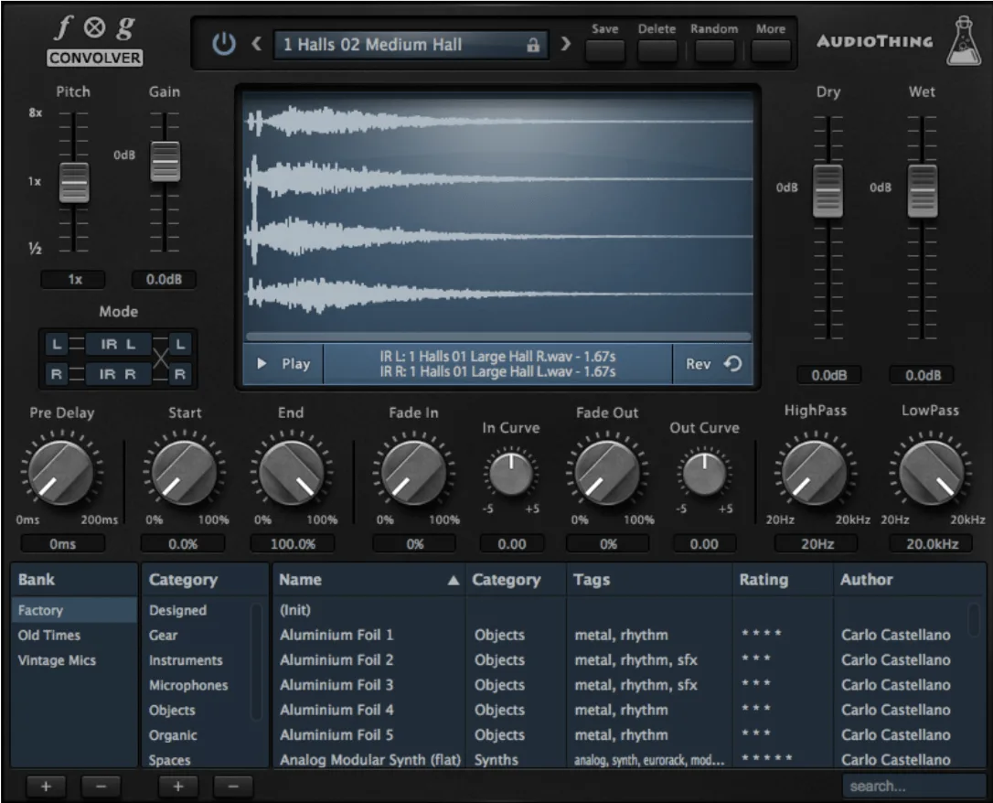Remove selected bank with minus button
Viewport: 993px width, 803px height.
[101, 787]
